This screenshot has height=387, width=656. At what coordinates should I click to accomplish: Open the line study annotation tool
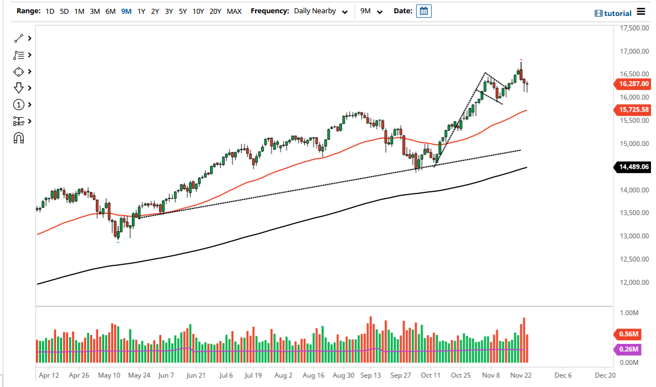[18, 55]
